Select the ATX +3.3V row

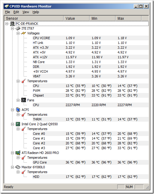point(90,48)
